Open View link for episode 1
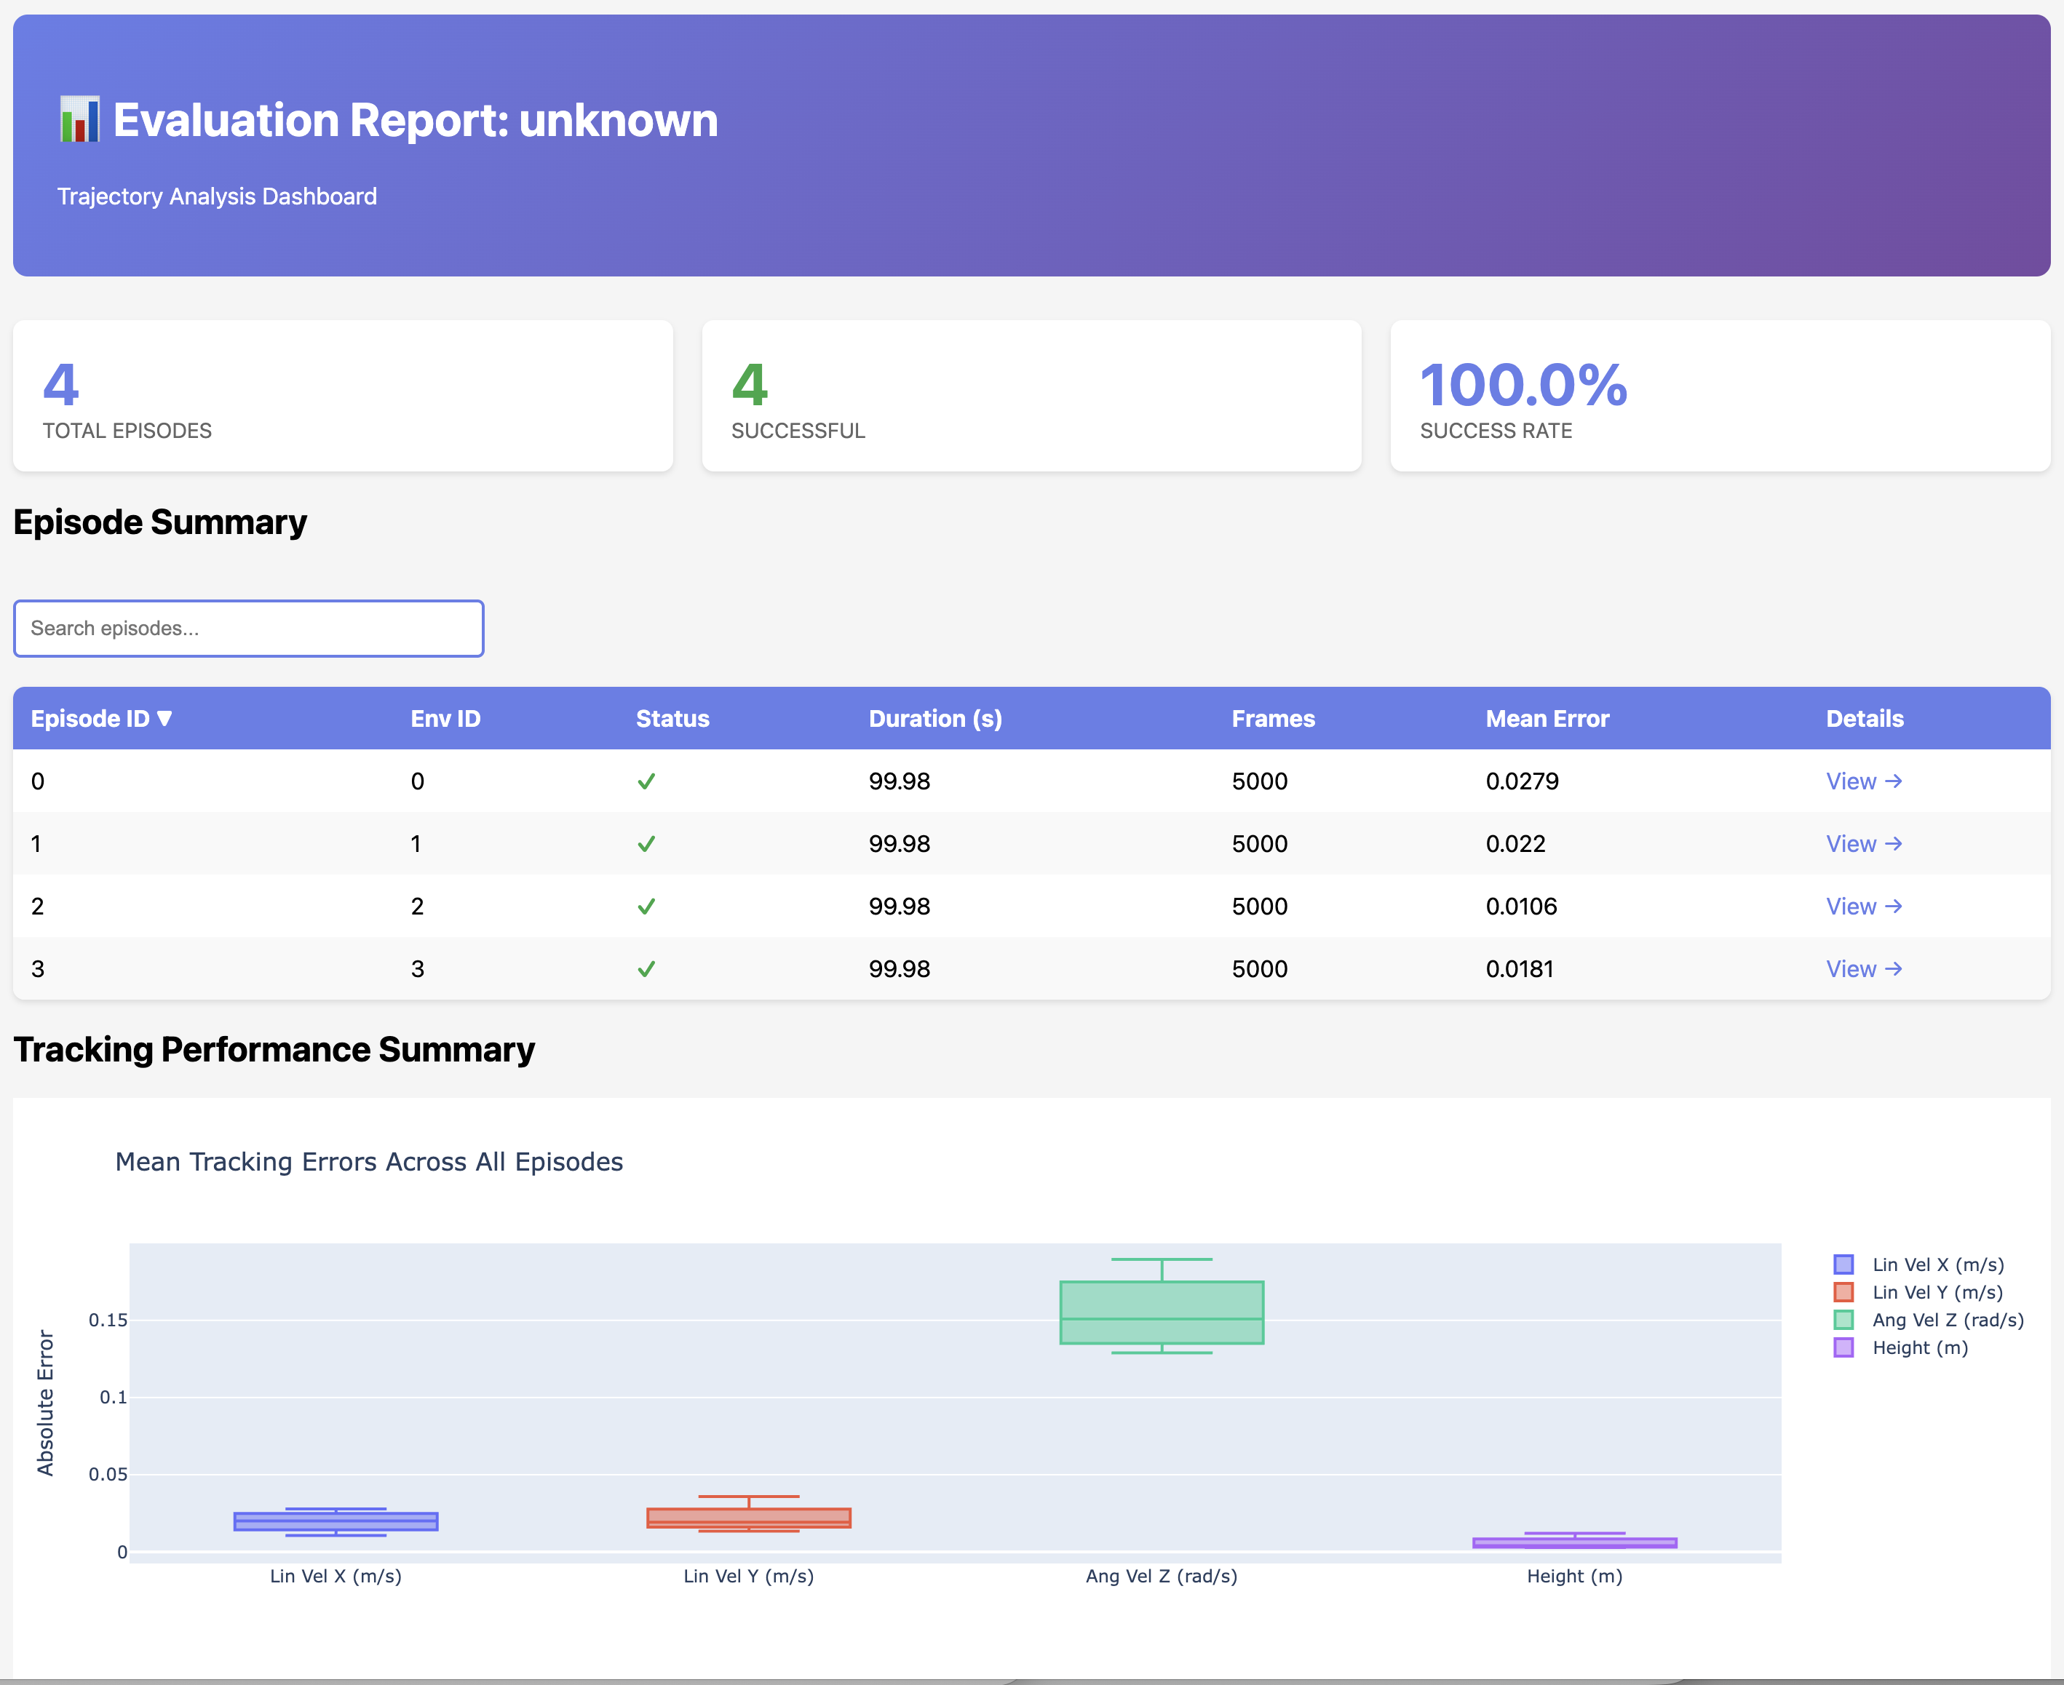Screen dimensions: 2064x1685 click(x=1863, y=843)
